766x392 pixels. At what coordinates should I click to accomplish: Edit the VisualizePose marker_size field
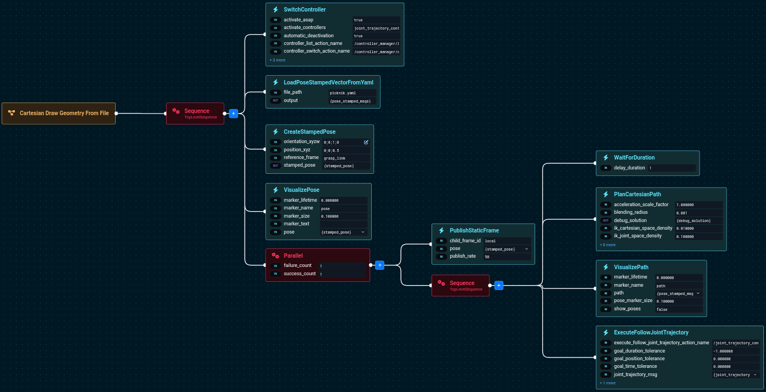(343, 216)
